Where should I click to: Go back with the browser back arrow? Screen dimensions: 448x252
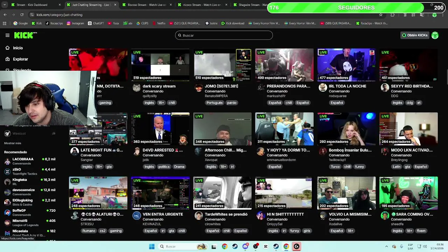tap(5, 15)
